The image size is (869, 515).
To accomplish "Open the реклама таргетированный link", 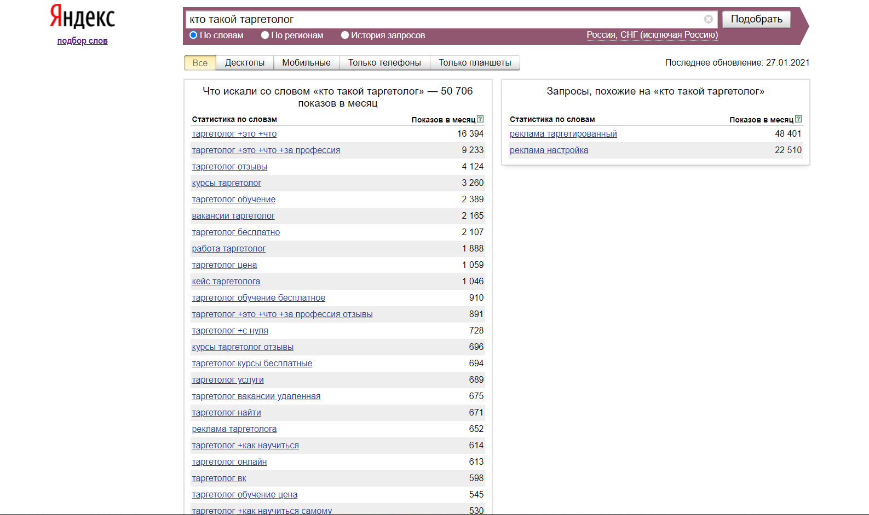I will tap(563, 134).
